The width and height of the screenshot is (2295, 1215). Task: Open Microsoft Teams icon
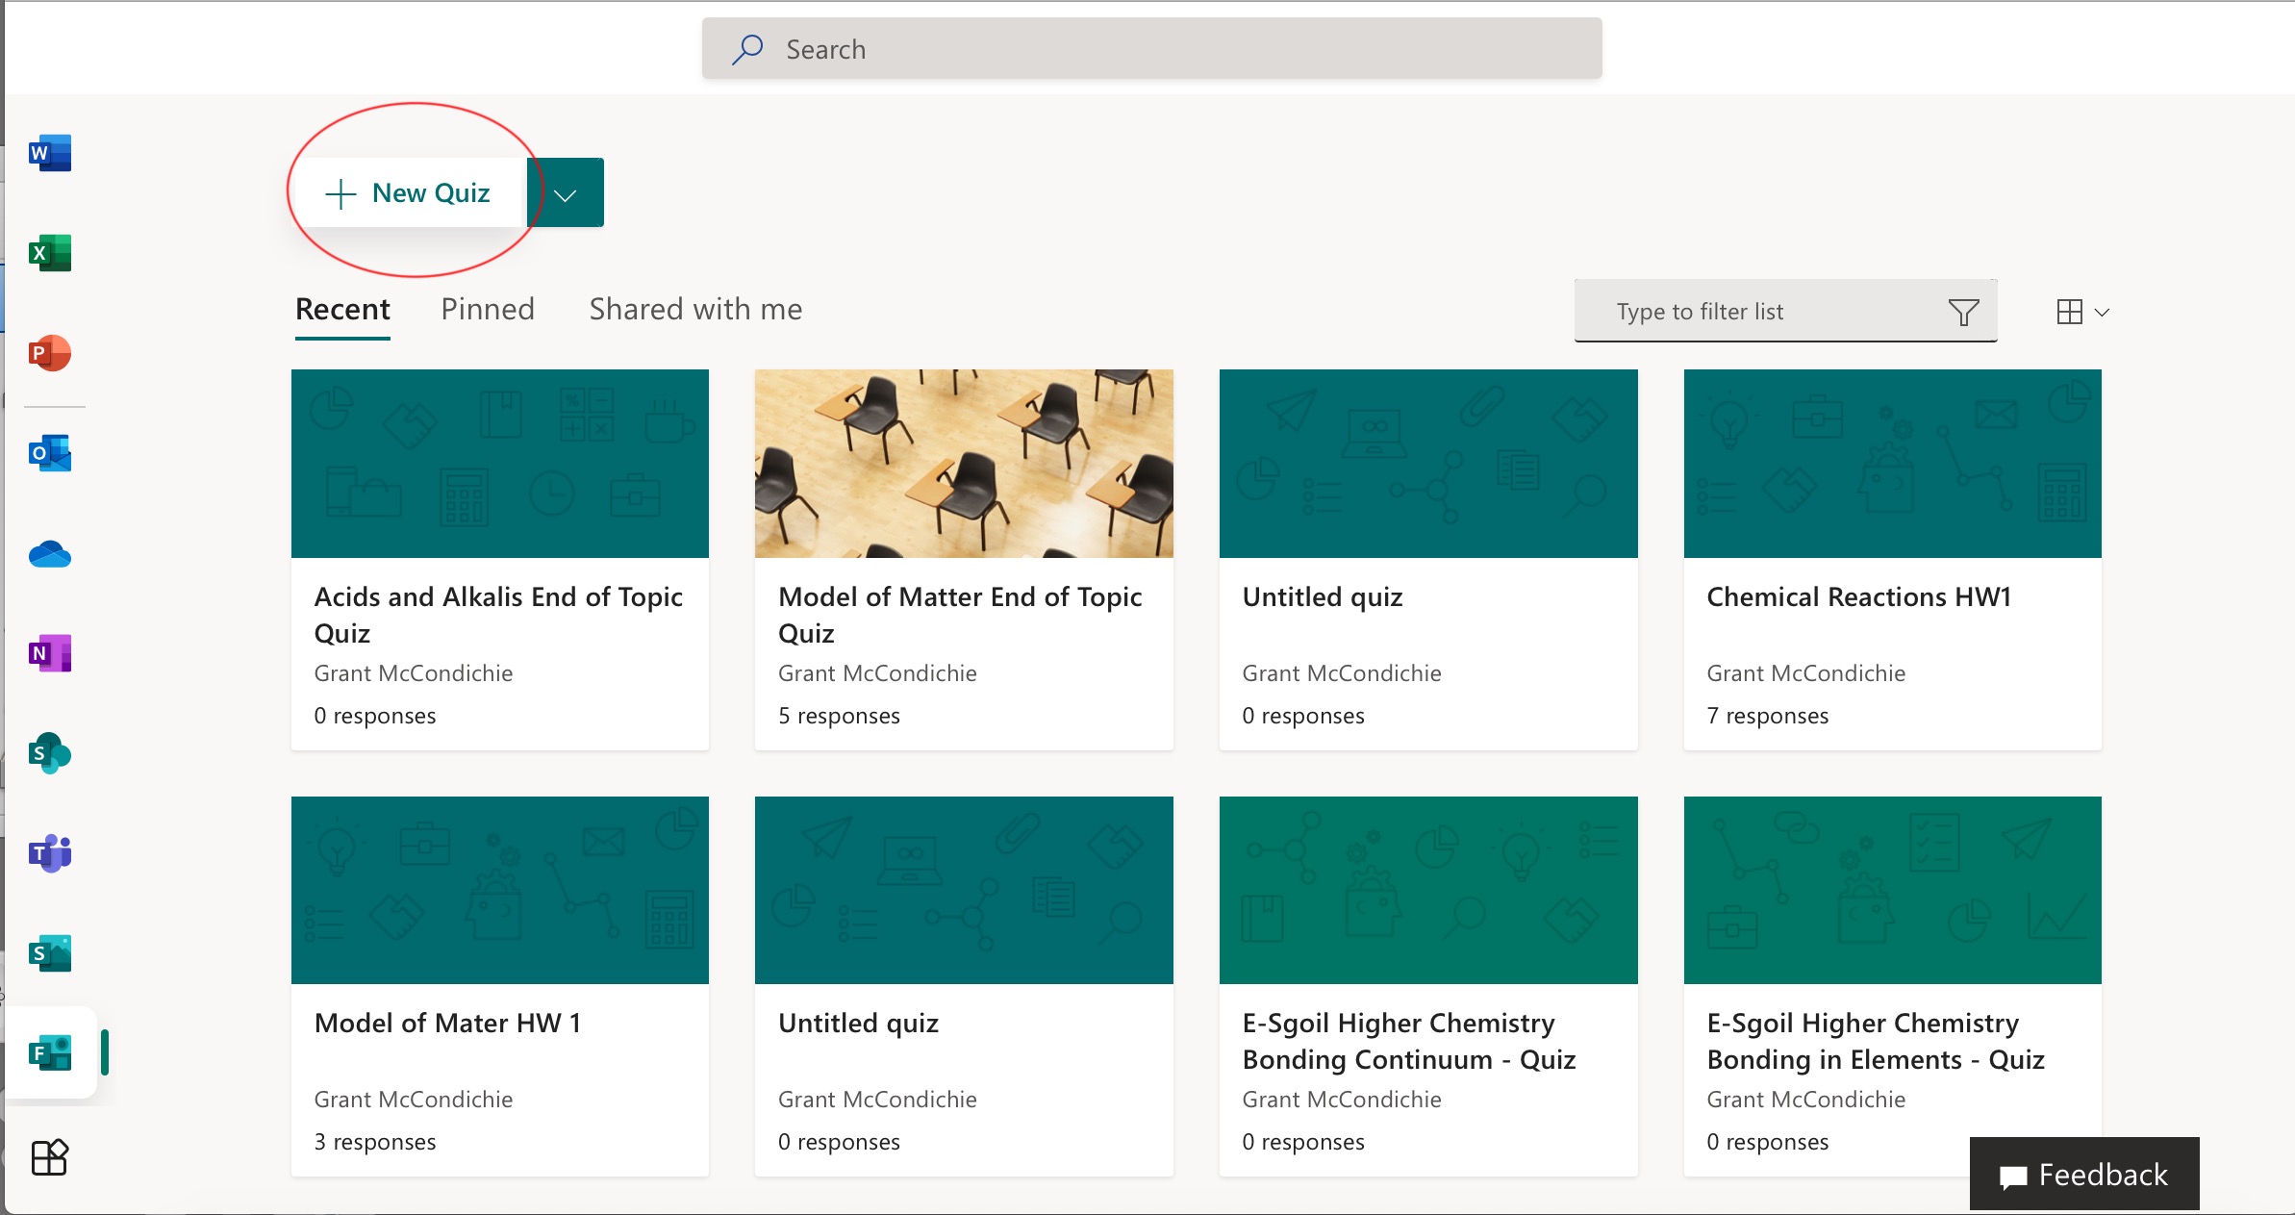(x=50, y=853)
